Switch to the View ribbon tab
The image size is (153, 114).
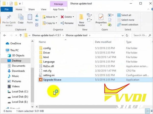(44, 9)
